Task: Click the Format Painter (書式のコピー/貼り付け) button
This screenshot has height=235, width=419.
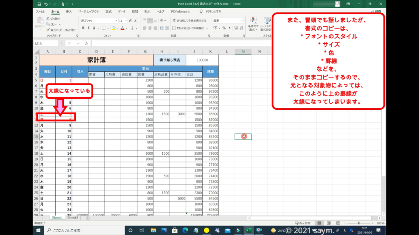Action: (61, 30)
